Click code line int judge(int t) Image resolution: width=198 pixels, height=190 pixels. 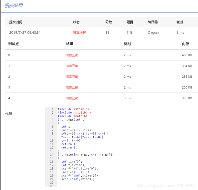(x=72, y=119)
